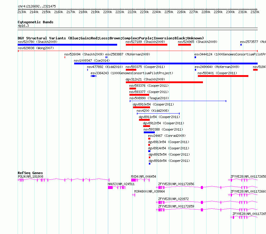Click the 2250k ruler tick label
Viewport: 266px width, 234px height.
169,12
